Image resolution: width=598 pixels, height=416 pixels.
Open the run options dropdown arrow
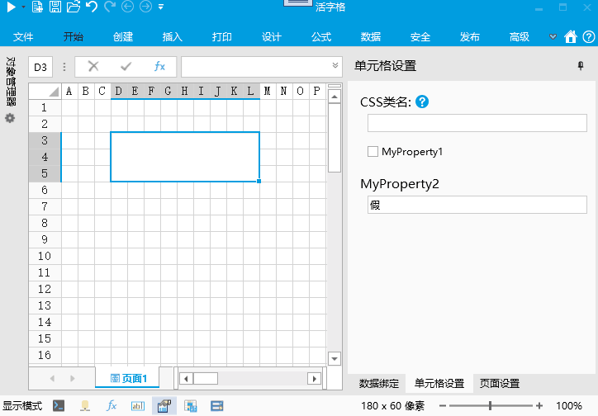(x=24, y=7)
